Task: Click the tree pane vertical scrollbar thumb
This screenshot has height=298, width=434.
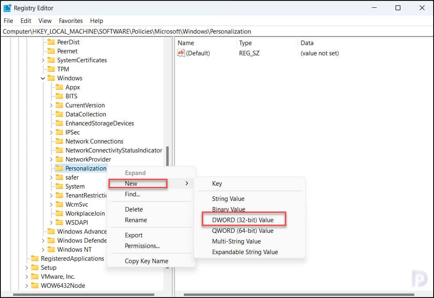Action: point(167,156)
